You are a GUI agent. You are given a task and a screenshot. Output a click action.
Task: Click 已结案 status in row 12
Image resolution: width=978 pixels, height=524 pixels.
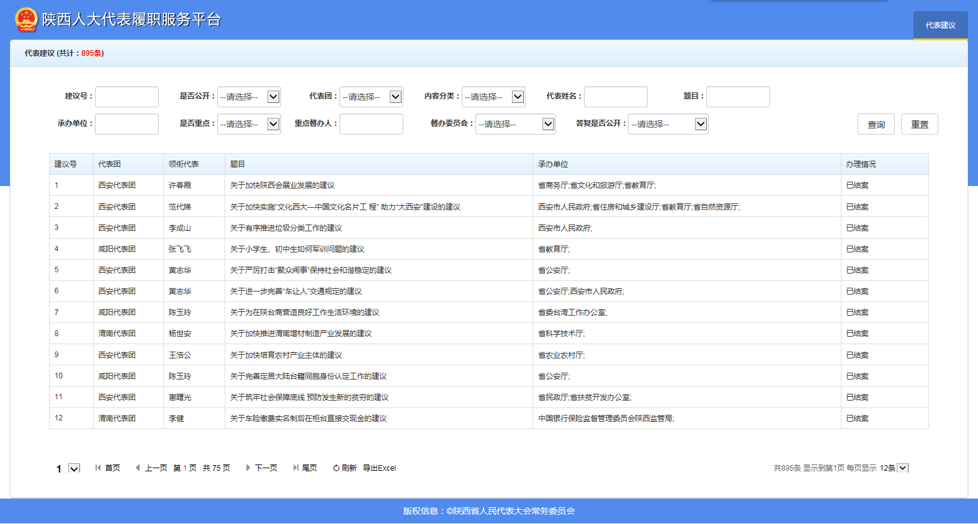pos(858,419)
